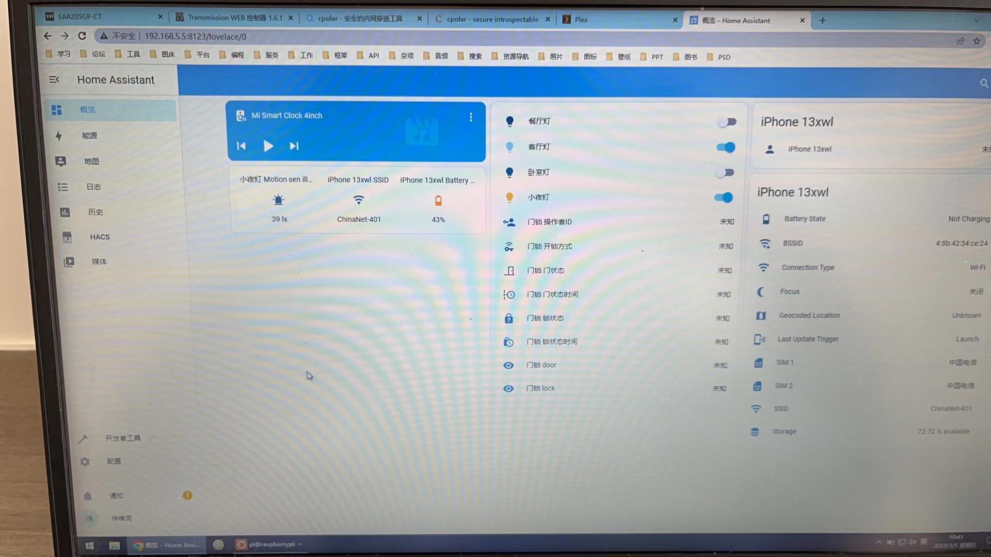Open File Explorer from taskbar
Image resolution: width=991 pixels, height=557 pixels.
pyautogui.click(x=114, y=545)
